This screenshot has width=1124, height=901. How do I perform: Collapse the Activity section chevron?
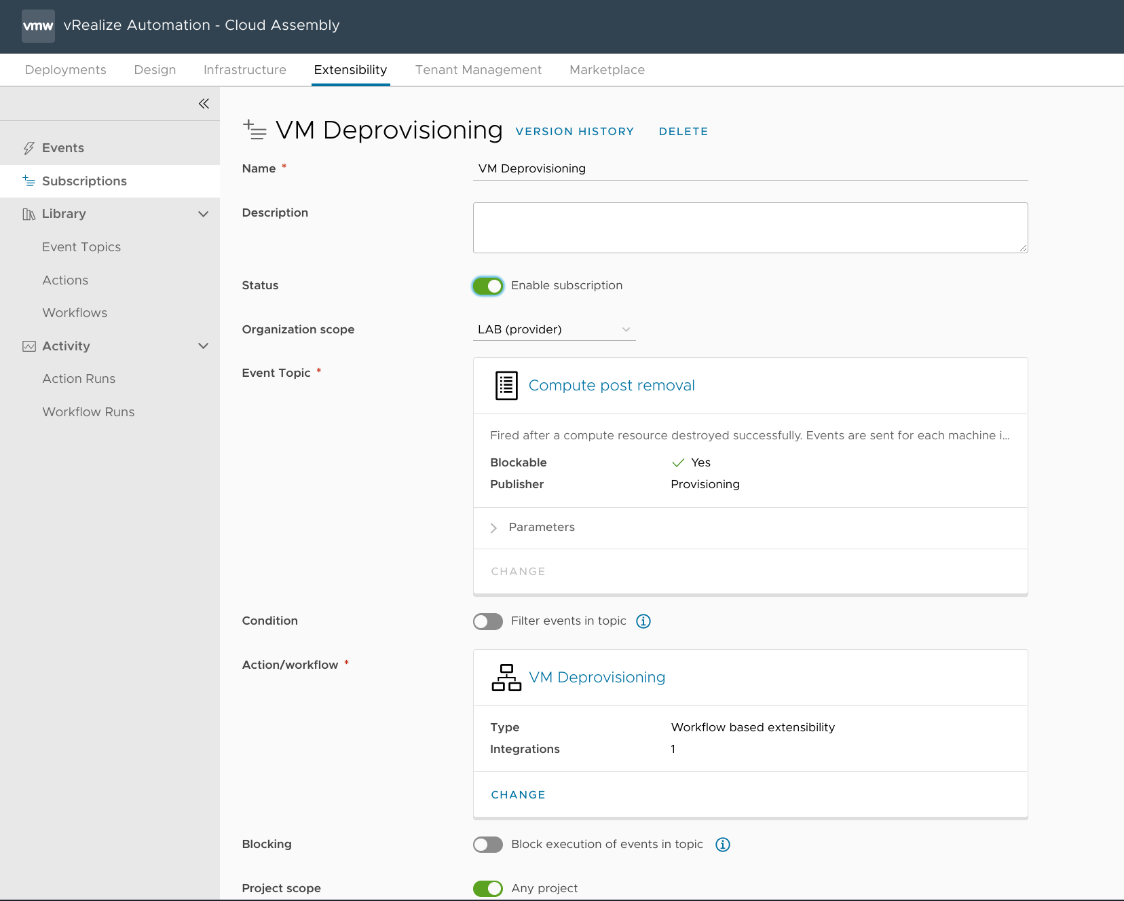203,346
